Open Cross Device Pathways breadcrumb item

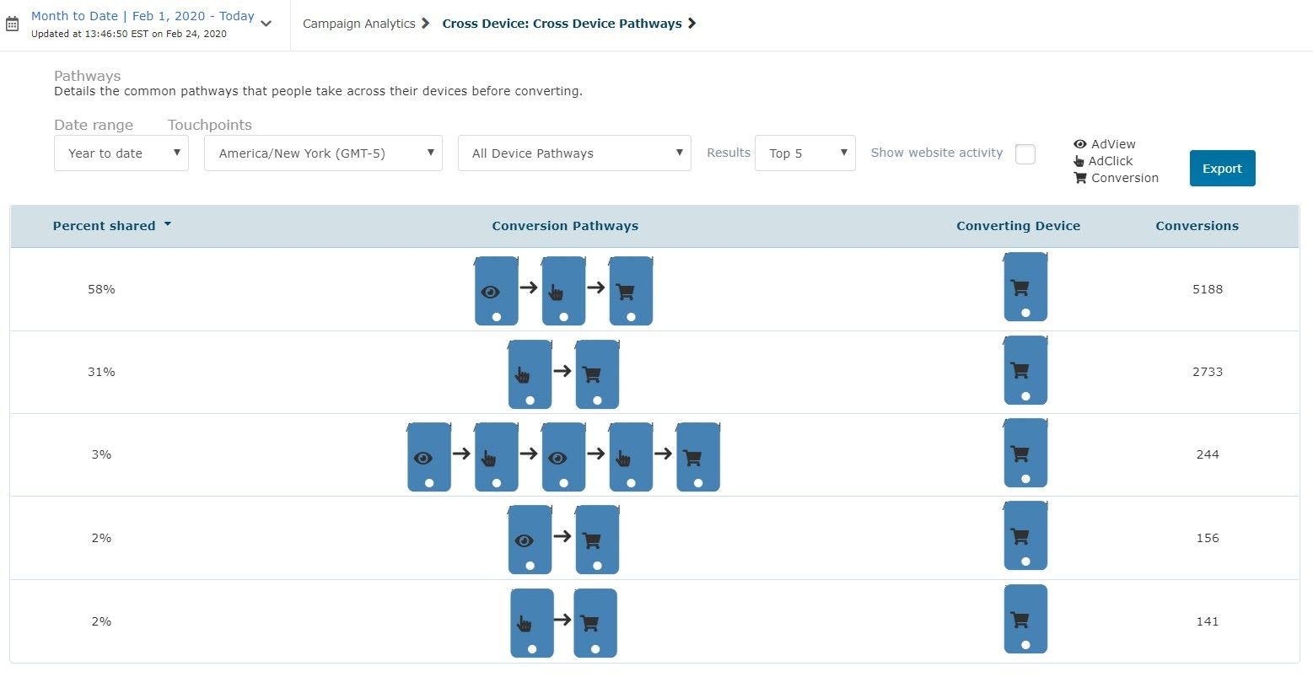point(562,24)
